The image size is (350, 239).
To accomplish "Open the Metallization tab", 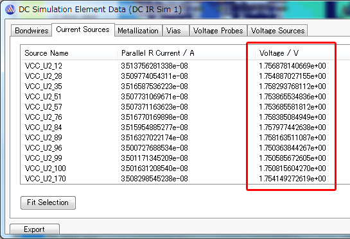I will 138,31.
